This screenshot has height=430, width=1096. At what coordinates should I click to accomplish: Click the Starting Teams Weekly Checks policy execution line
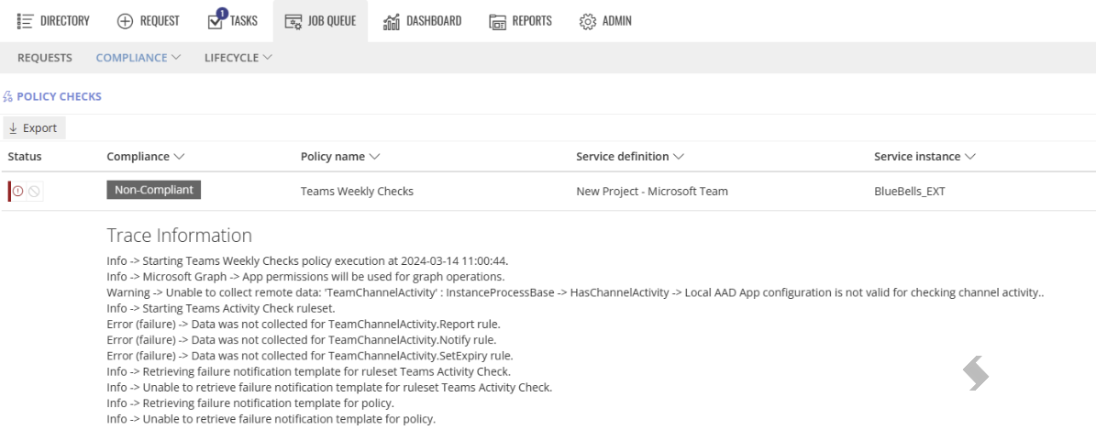(307, 260)
